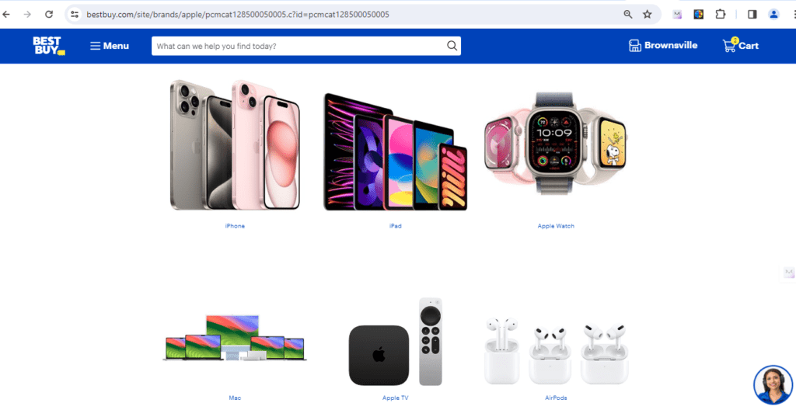Toggle the browser side panel
This screenshot has height=410, width=796.
[752, 14]
